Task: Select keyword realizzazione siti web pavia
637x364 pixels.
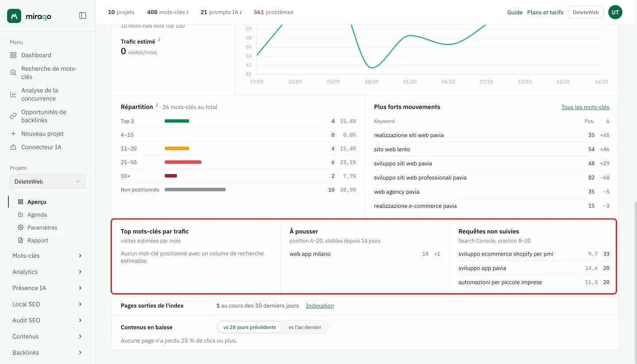Action: [409, 135]
